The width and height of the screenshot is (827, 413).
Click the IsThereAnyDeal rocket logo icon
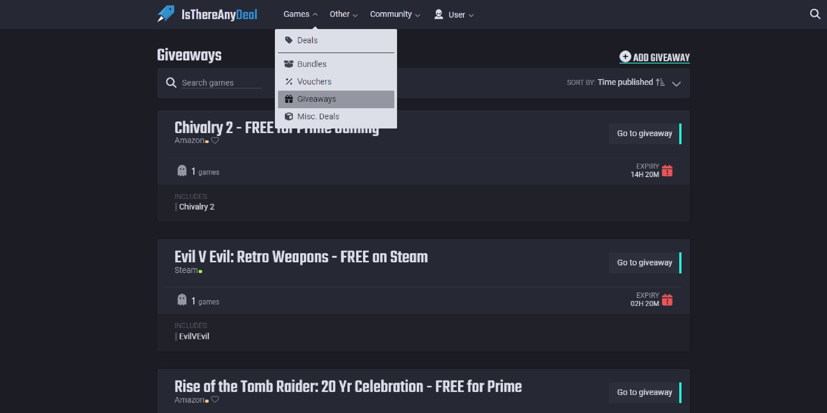click(x=166, y=14)
